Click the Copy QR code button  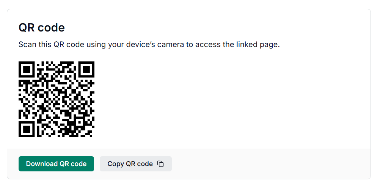[x=136, y=164]
